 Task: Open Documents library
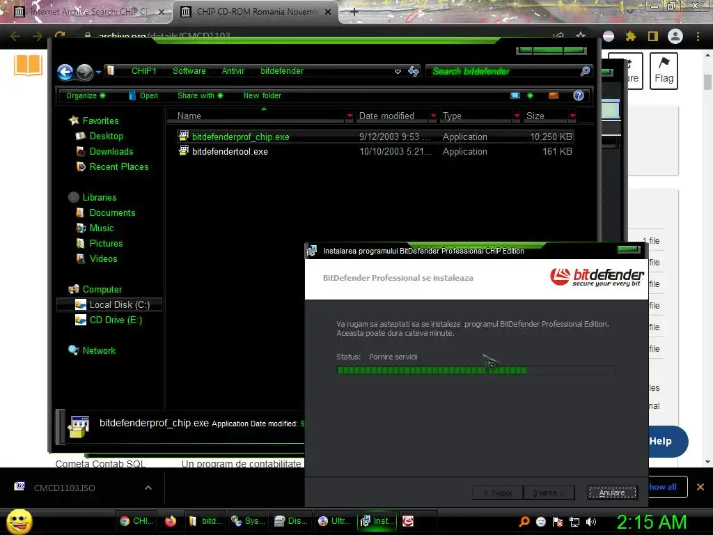click(112, 213)
